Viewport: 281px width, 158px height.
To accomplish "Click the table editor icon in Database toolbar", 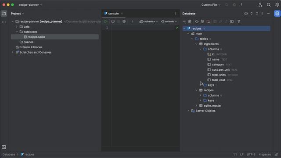I will click(215, 22).
